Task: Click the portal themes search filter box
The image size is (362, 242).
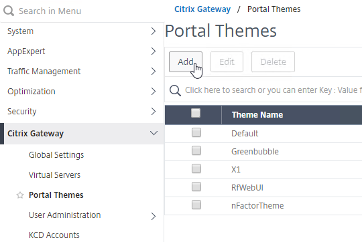Action: 263,90
